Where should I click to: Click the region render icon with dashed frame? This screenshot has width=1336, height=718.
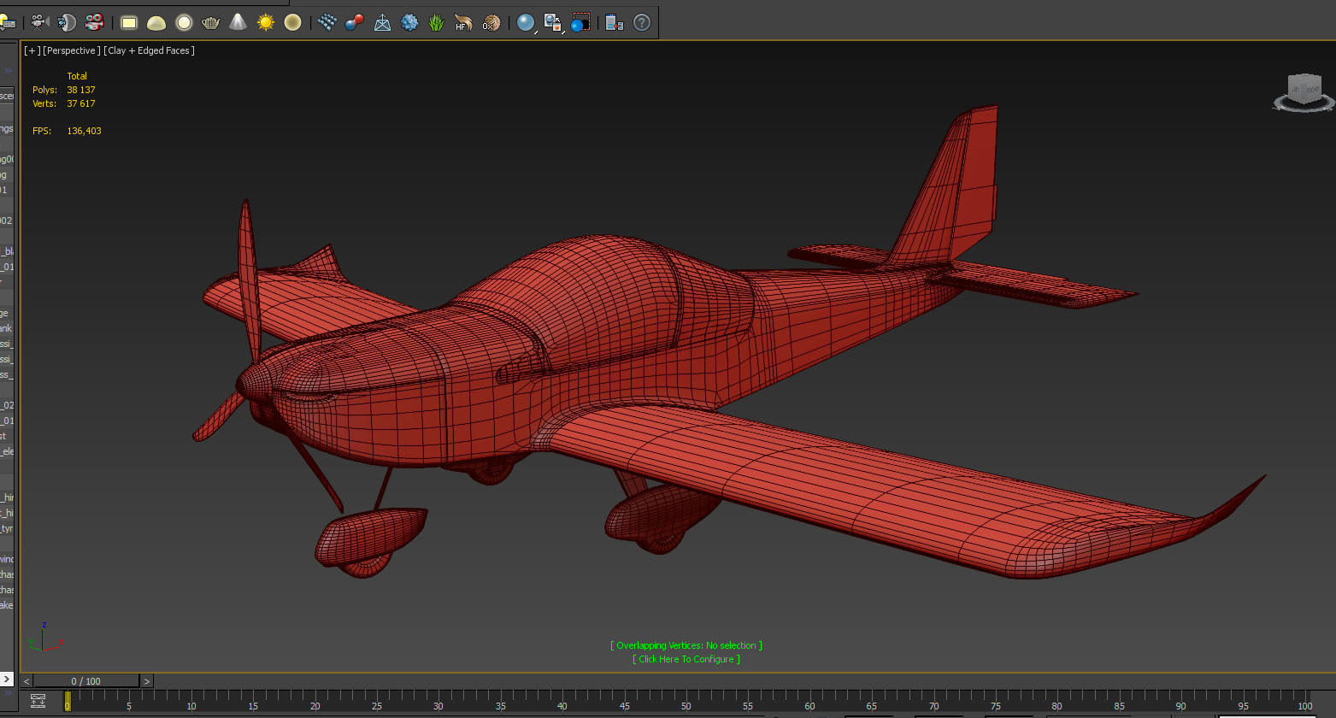pos(580,22)
